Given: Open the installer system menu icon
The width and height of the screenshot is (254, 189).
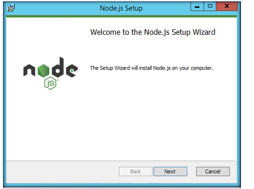Looking at the screenshot, I should [x=11, y=8].
